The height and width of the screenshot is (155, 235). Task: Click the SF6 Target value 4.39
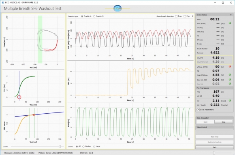216,62
